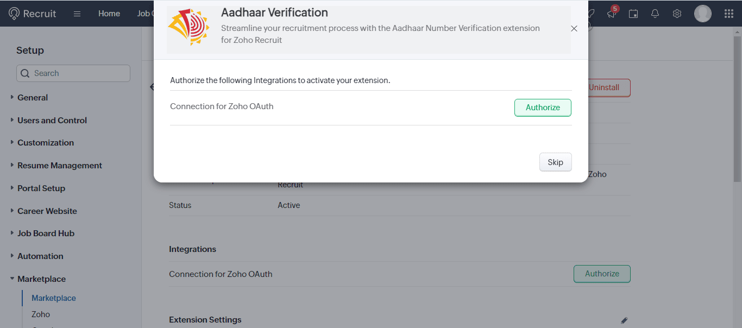Click the notifications bell icon
Image resolution: width=742 pixels, height=328 pixels.
coord(655,14)
